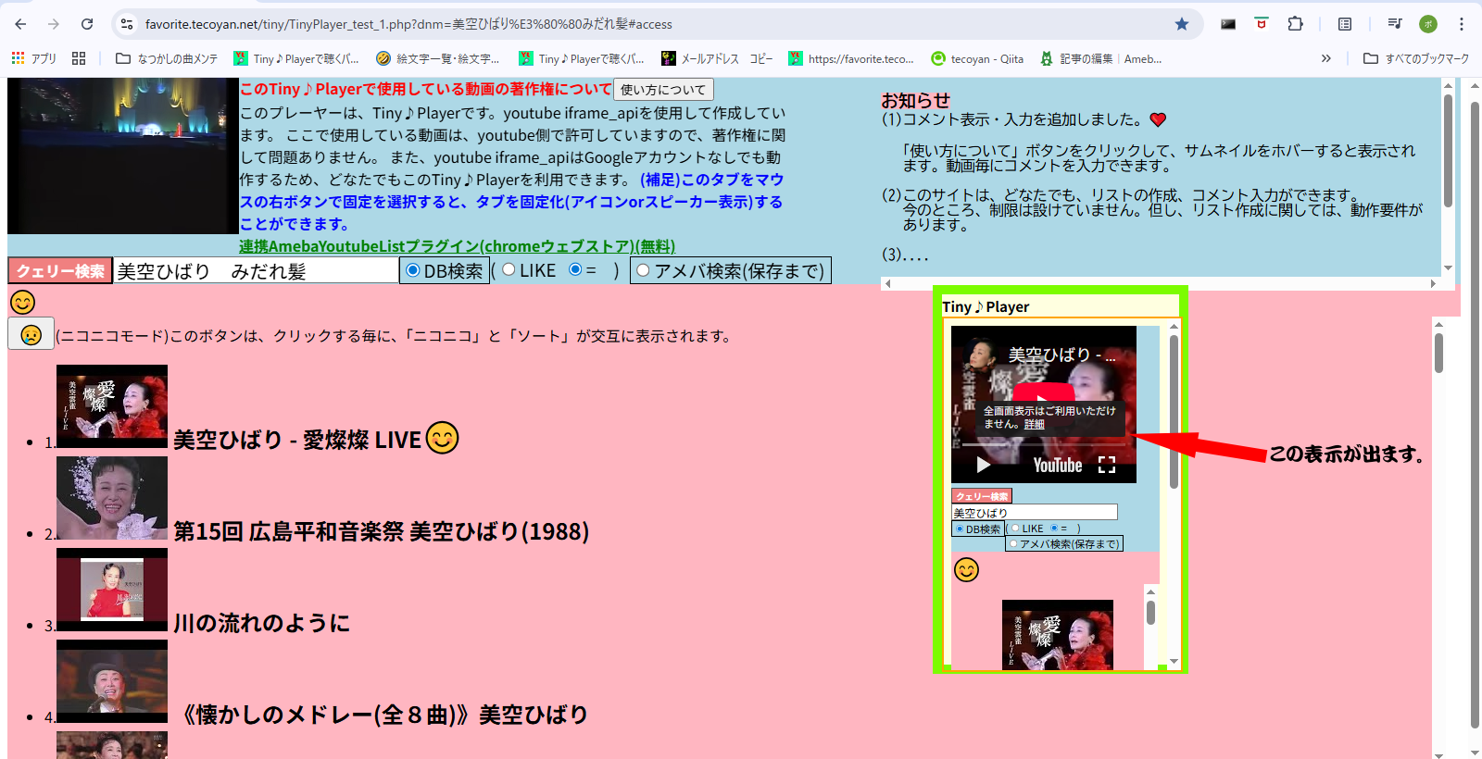Viewport: 1482px width, 759px height.
Task: Click the browser forward arrow
Action: coord(54,24)
